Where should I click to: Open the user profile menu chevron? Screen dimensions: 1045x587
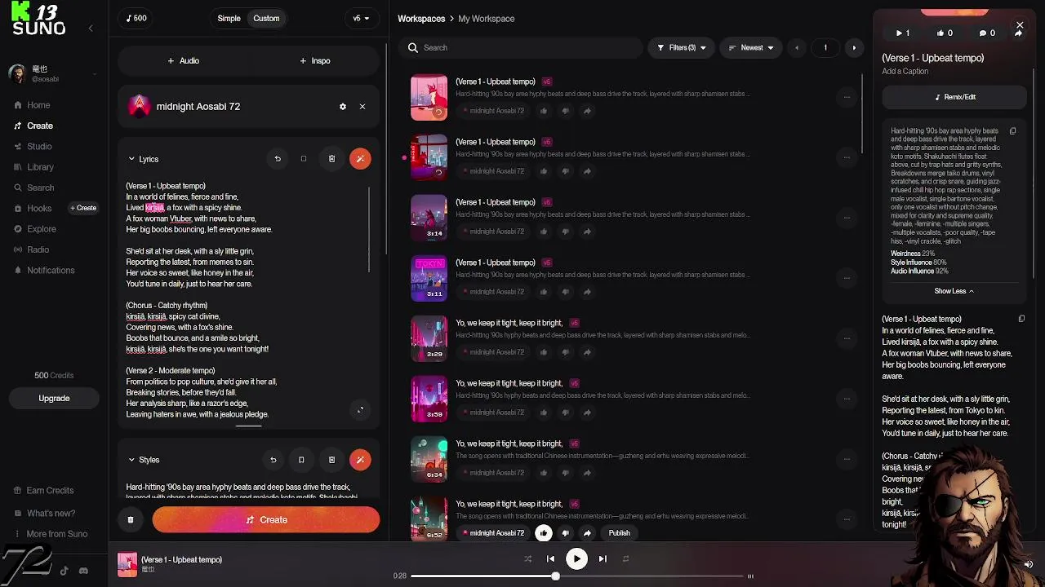(x=95, y=74)
